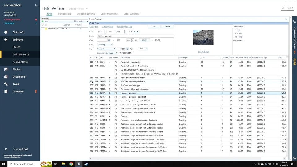The width and height of the screenshot is (297, 167).
Task: Click the Complete checklist icon
Action: (x=6, y=92)
